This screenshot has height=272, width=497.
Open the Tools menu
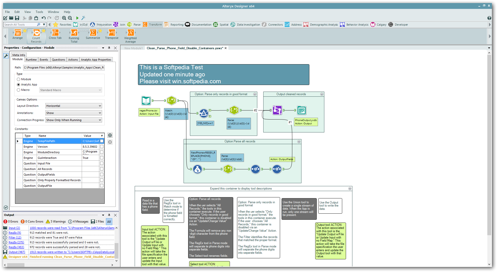pyautogui.click(x=39, y=12)
